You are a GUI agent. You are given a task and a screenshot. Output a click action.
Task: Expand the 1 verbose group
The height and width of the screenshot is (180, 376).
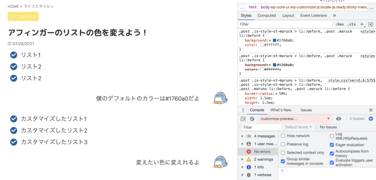click(x=242, y=175)
